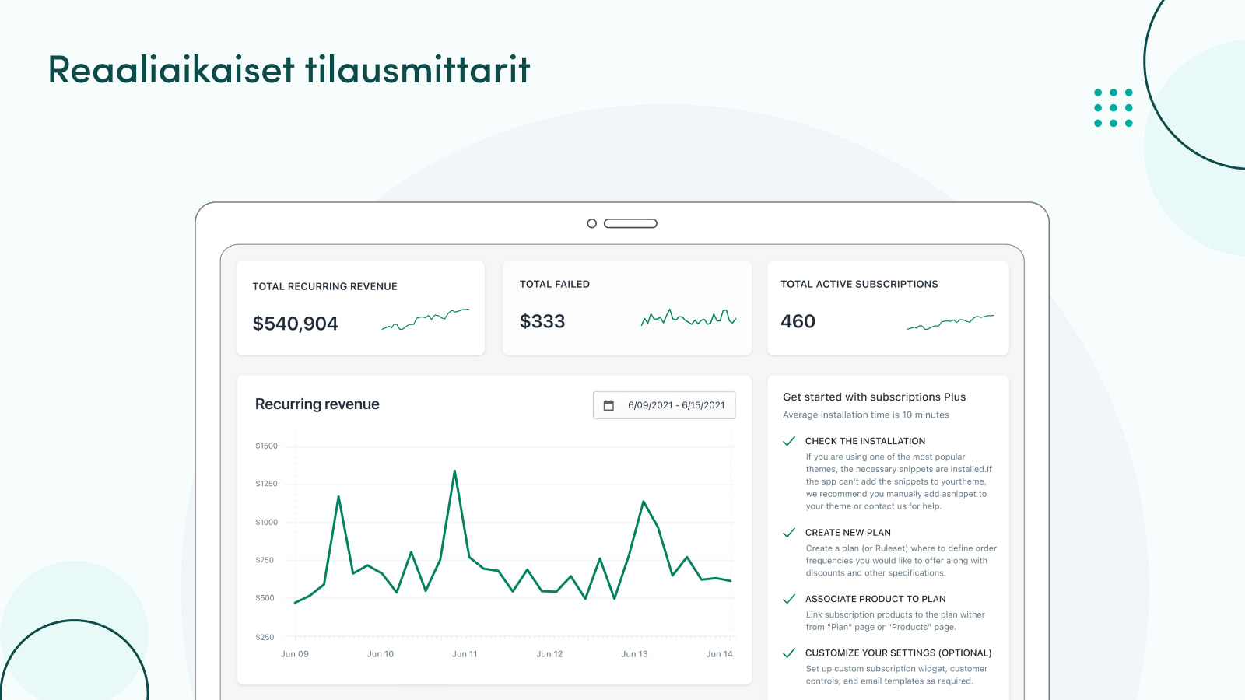Click the $540,904 revenue value
The width and height of the screenshot is (1245, 700).
click(x=295, y=324)
